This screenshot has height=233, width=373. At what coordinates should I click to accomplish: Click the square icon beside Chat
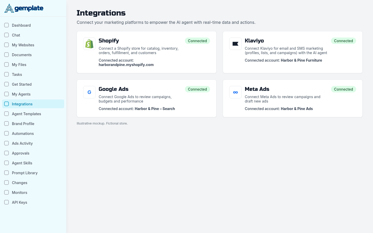click(x=6, y=35)
